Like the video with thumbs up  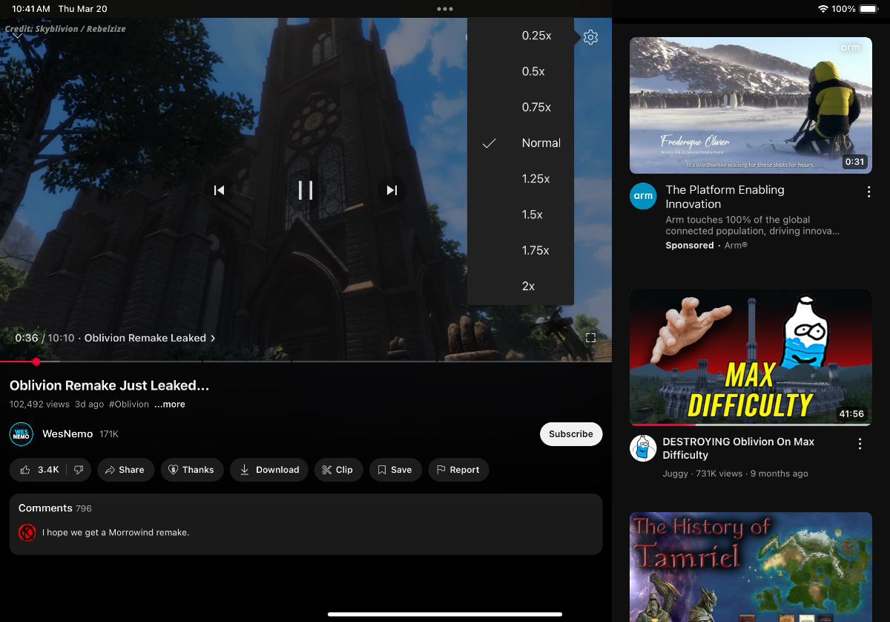(40, 470)
